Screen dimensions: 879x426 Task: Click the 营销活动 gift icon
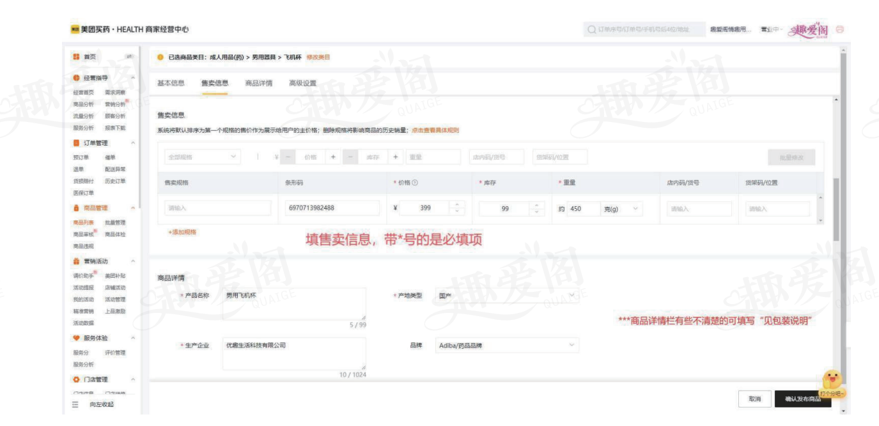[76, 261]
